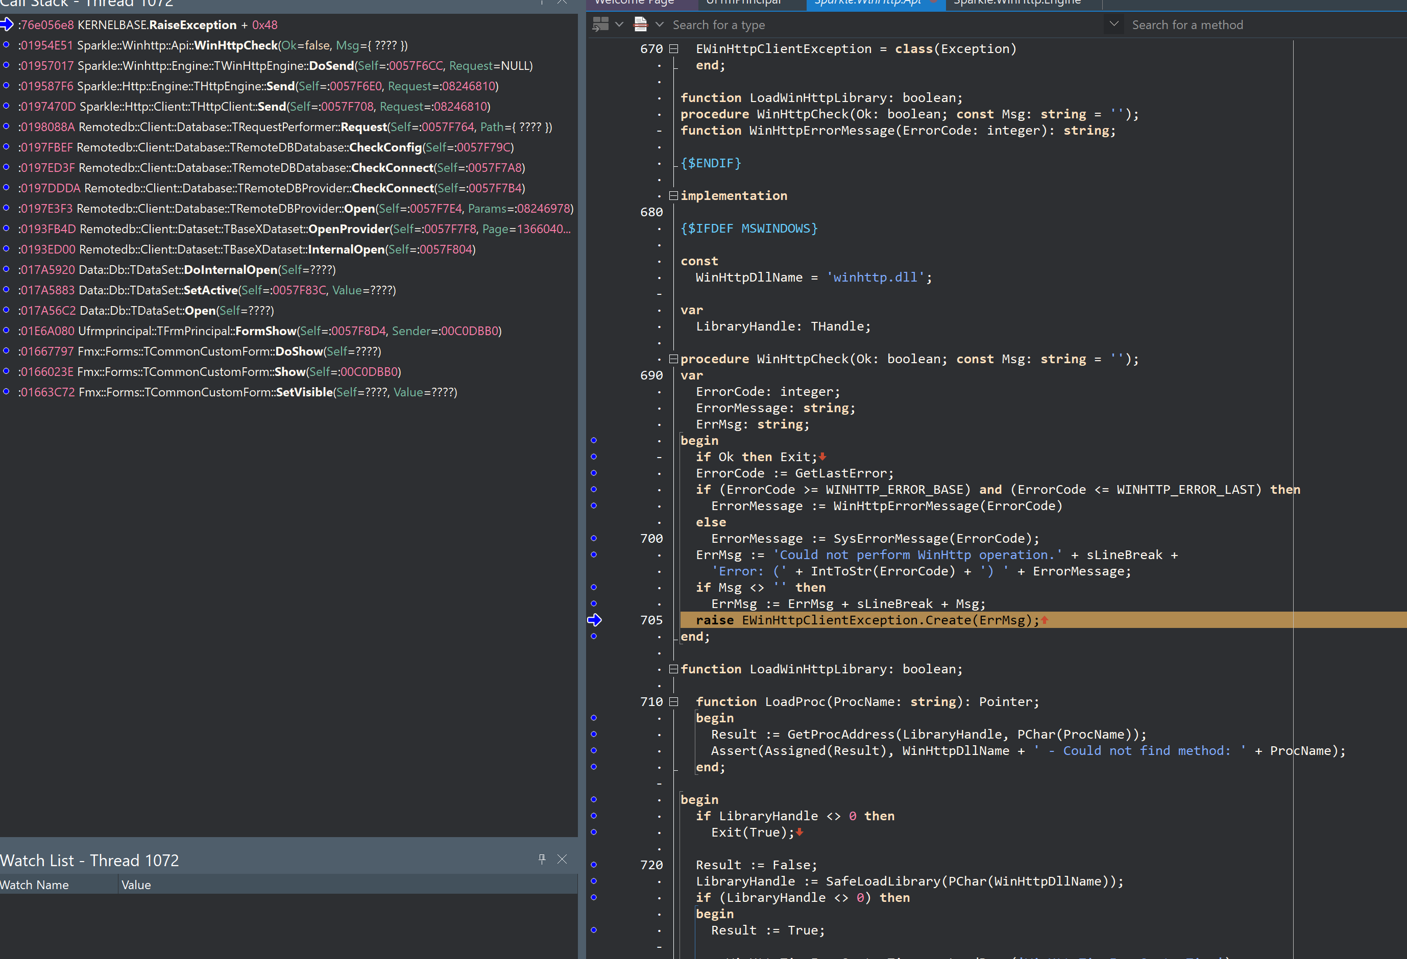Click the file sections document icon
Screen dimensions: 1407x959
[x=640, y=24]
